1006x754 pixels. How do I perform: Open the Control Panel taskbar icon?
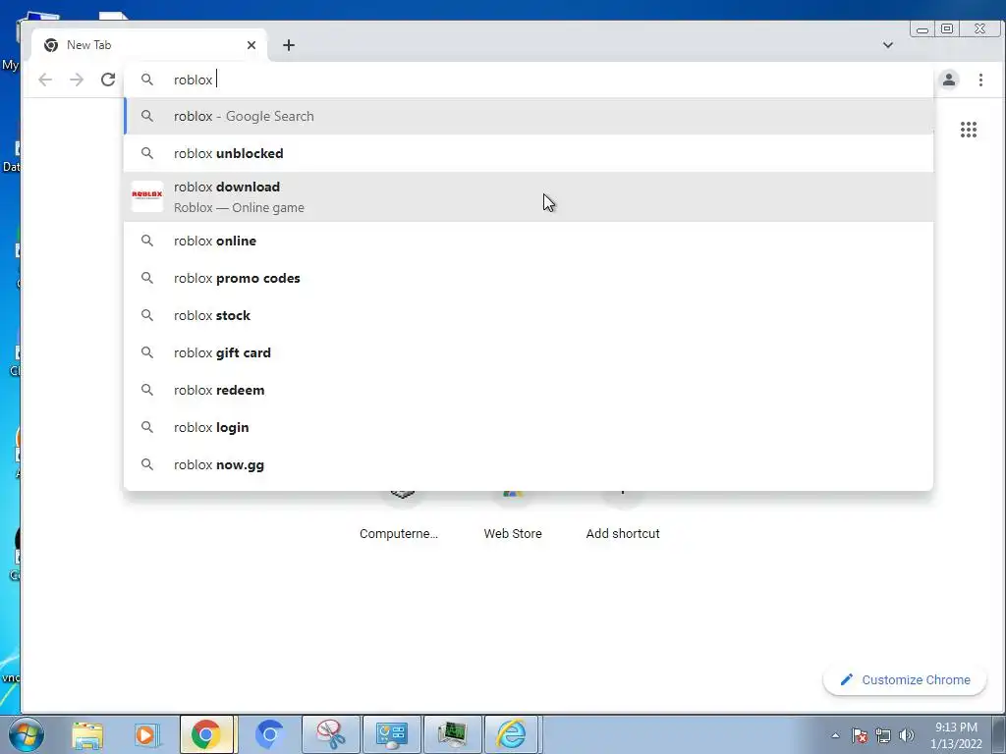[x=391, y=734]
